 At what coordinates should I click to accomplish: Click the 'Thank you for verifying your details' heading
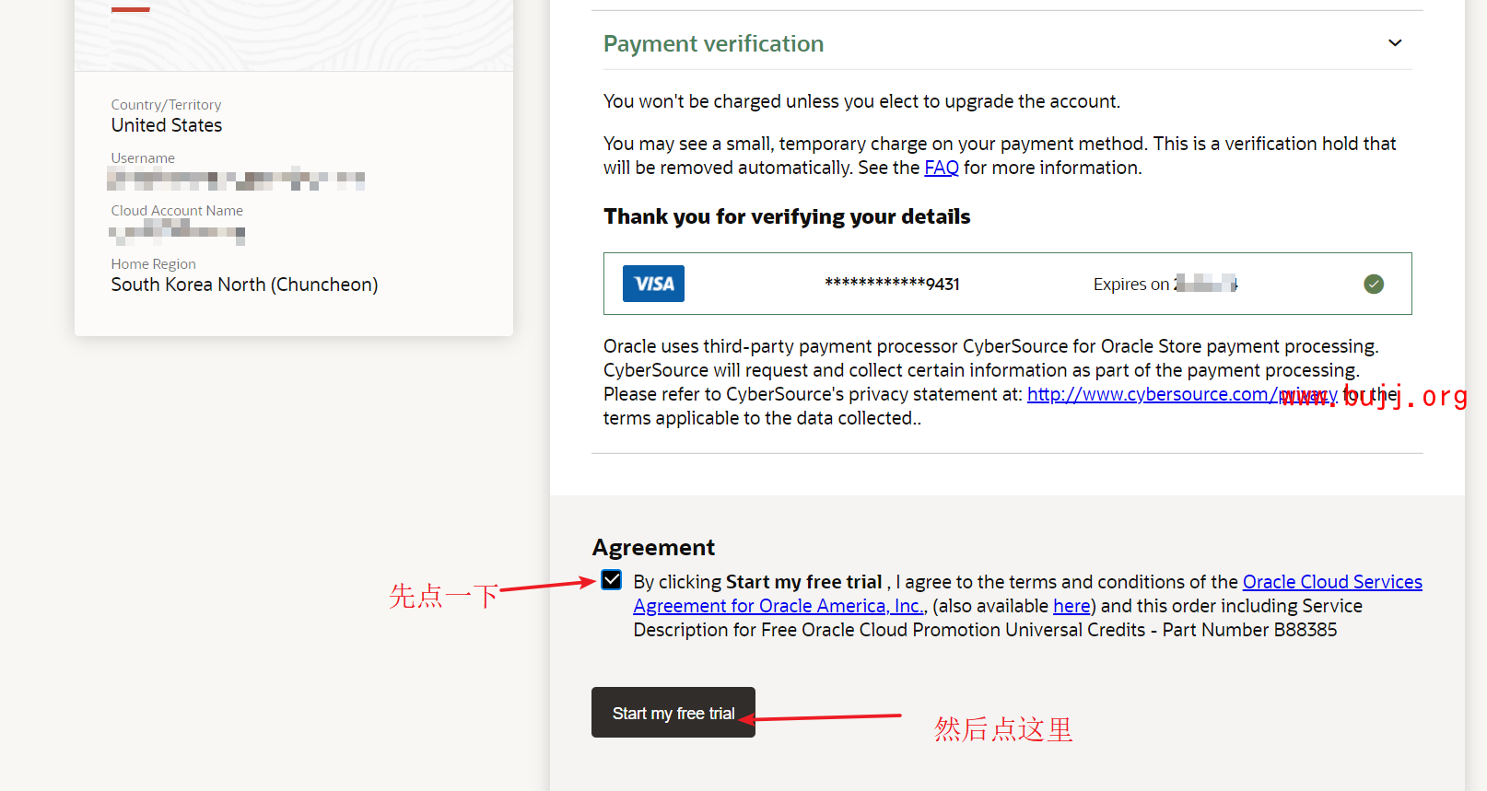pos(787,216)
